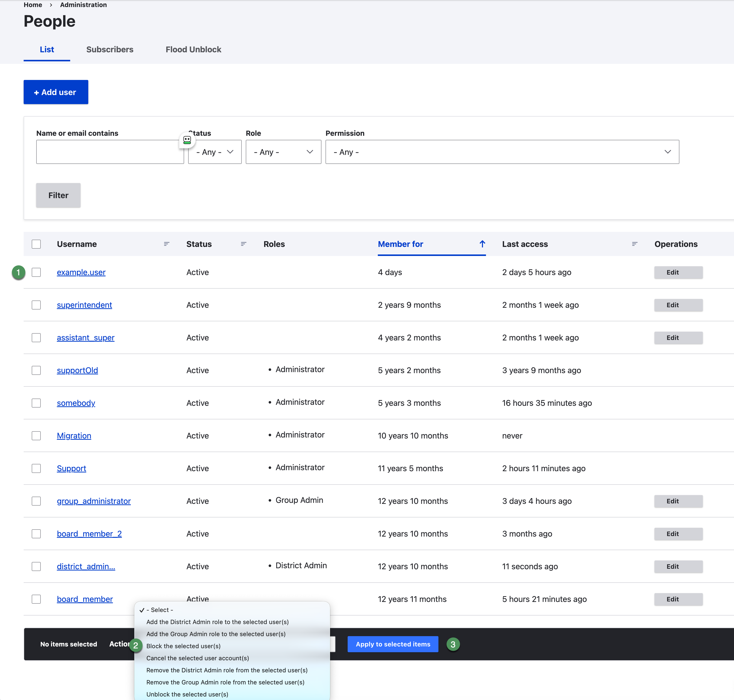734x700 pixels.
Task: Select 'Add the Group Admin role' action
Action: point(232,634)
